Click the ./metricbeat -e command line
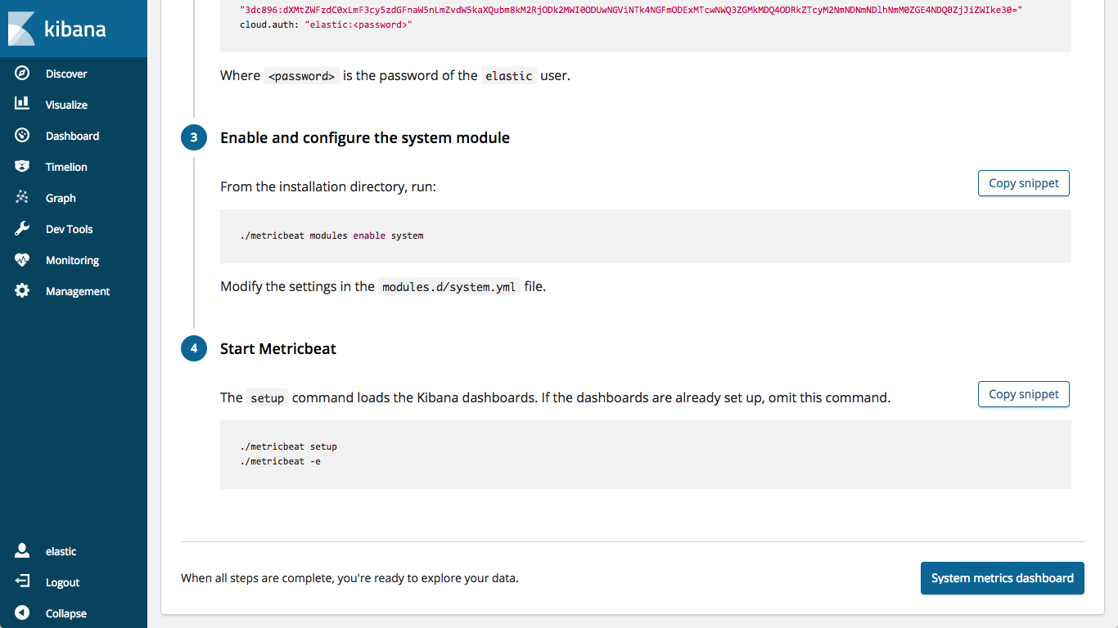1118x628 pixels. [281, 461]
